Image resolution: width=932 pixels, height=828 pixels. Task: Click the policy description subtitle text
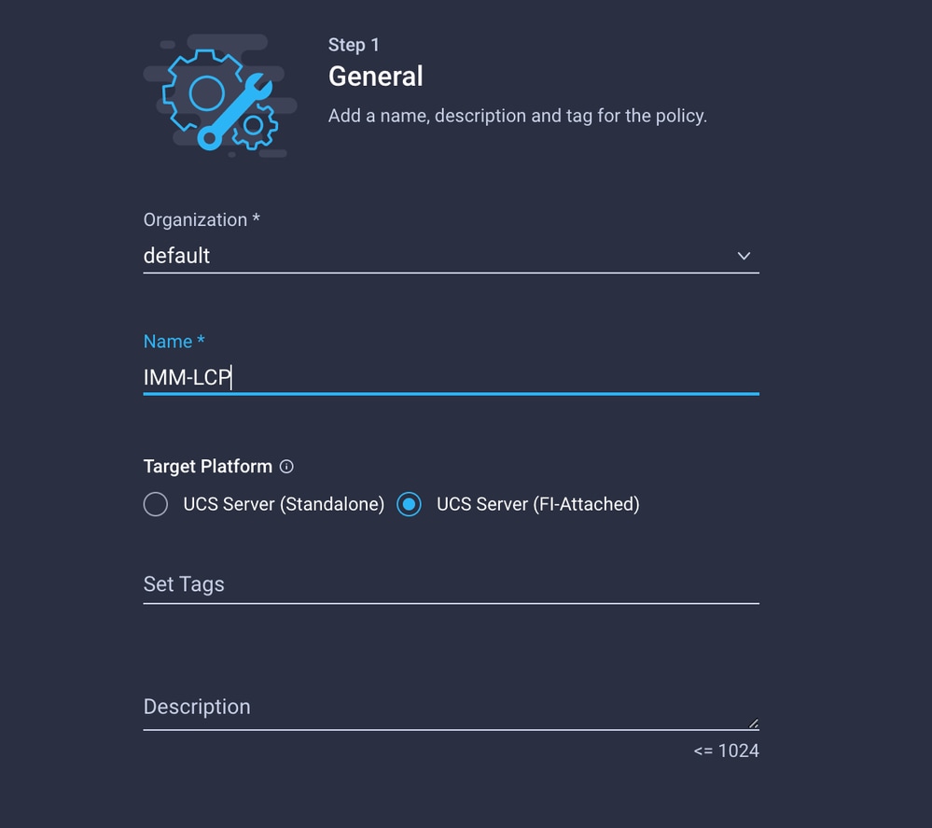(x=518, y=116)
